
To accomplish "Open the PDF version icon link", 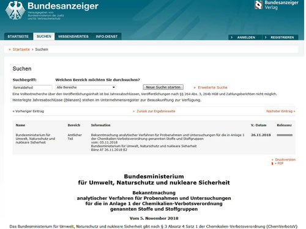I will (272, 164).
